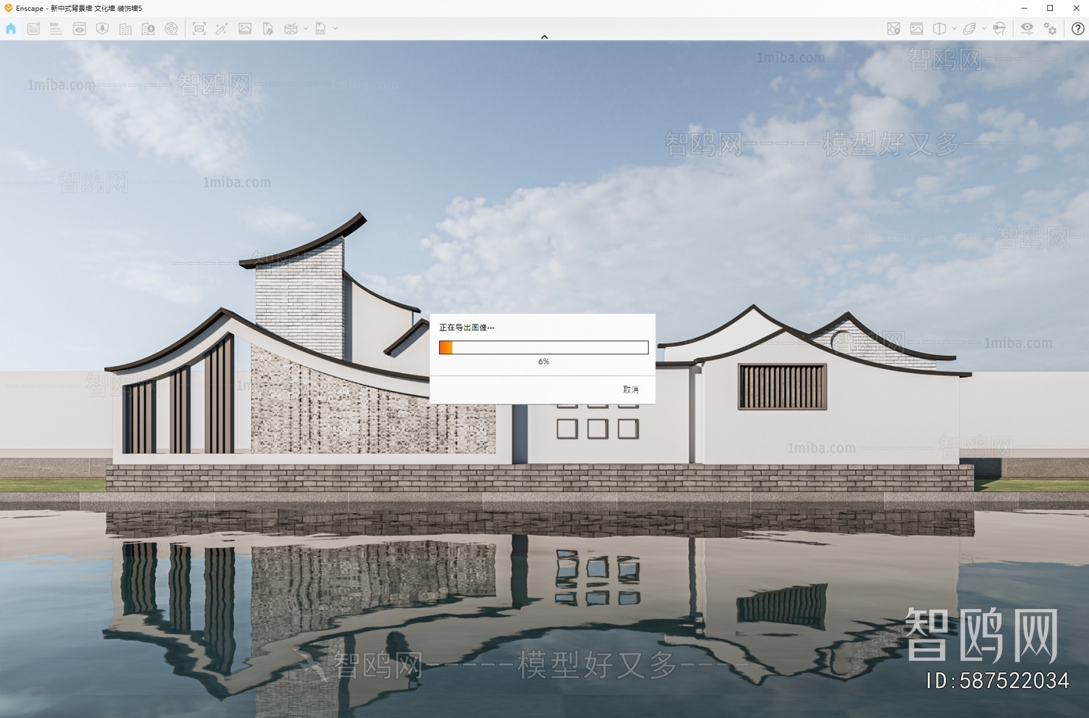
Task: Open the Visual Settings panel
Action: [1027, 29]
